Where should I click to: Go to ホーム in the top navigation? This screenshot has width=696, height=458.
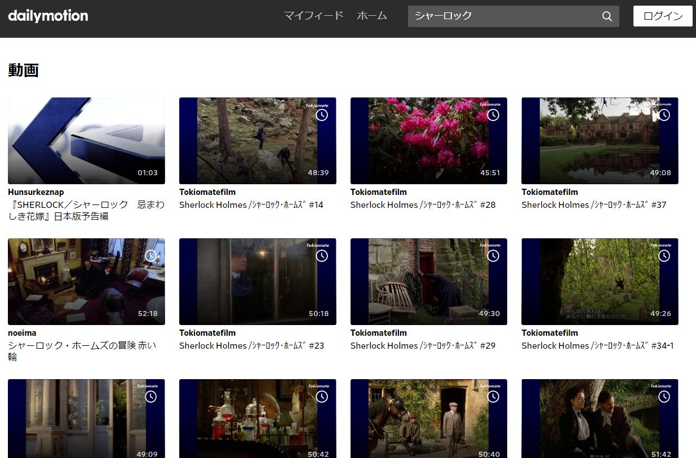click(x=372, y=16)
